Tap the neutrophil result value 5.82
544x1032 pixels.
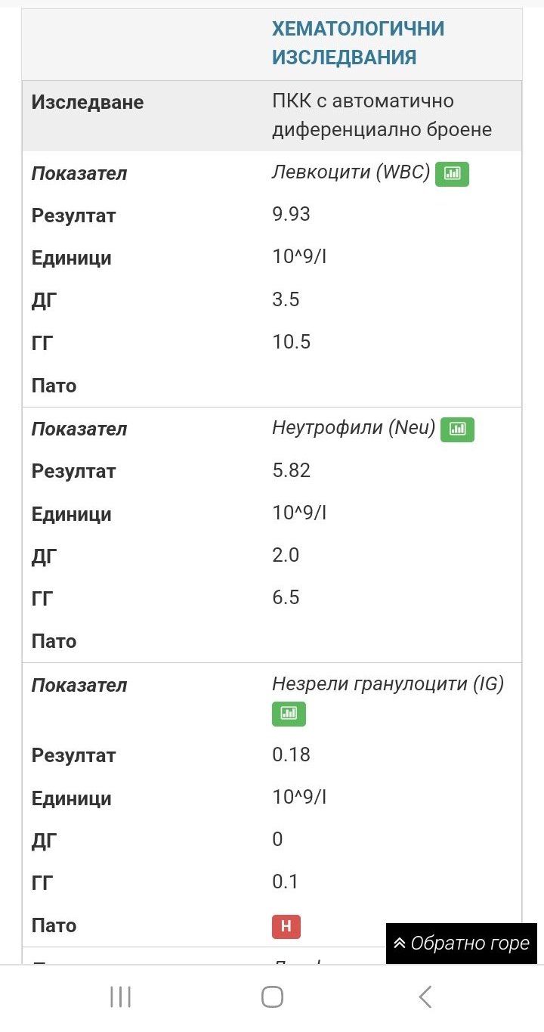click(x=291, y=470)
